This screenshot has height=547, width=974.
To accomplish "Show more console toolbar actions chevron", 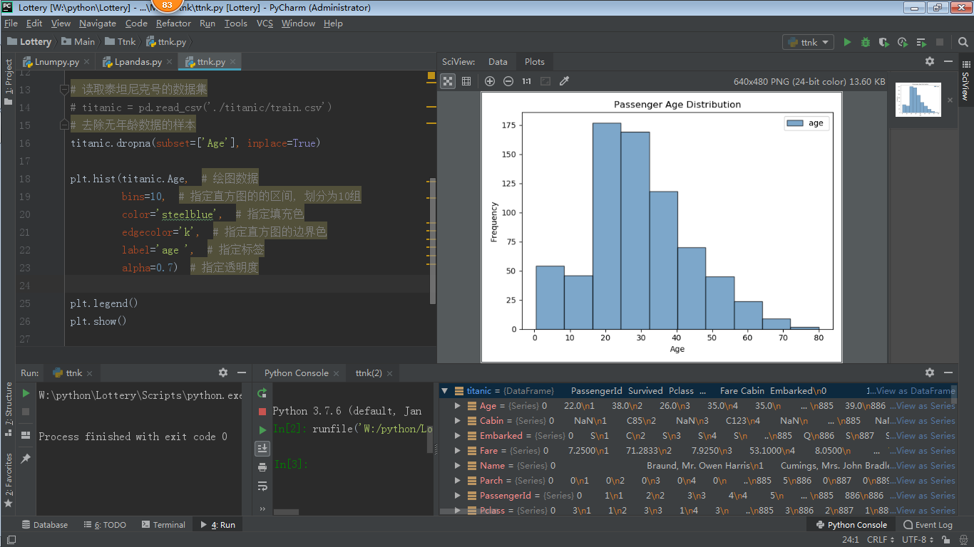I will (x=262, y=509).
